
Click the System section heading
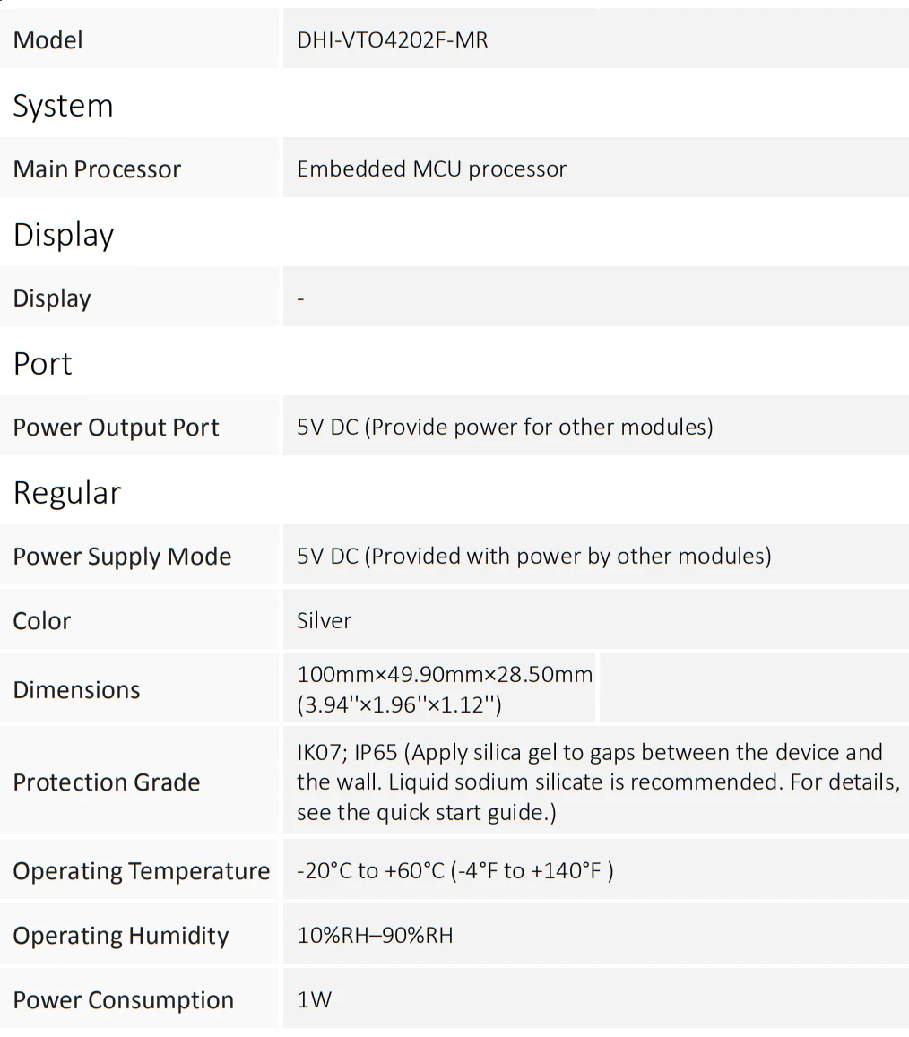[x=63, y=106]
